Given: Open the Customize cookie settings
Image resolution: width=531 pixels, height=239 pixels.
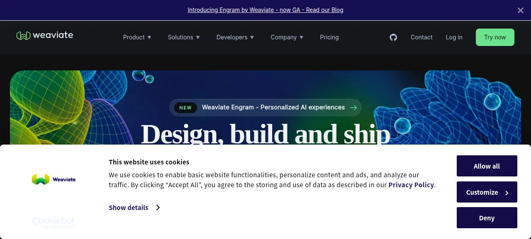Looking at the screenshot, I should (487, 192).
